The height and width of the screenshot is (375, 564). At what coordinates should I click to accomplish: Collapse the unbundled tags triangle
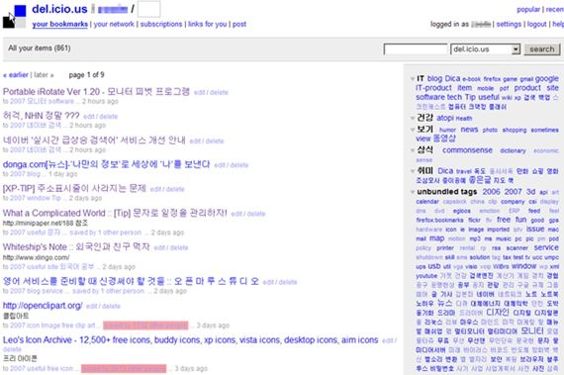[413, 192]
